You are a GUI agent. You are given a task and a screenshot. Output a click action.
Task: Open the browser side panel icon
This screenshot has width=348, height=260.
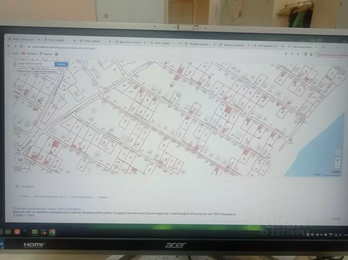305,54
